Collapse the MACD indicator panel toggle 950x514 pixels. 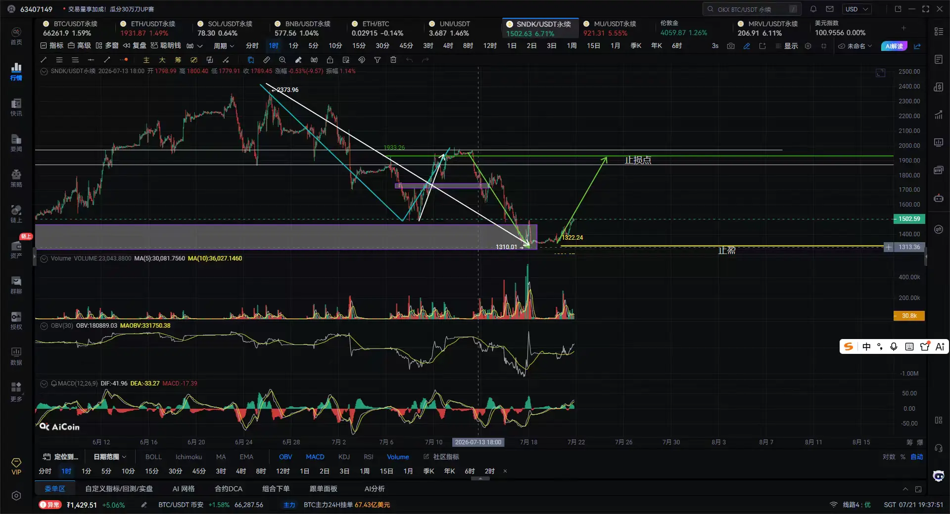coord(44,384)
